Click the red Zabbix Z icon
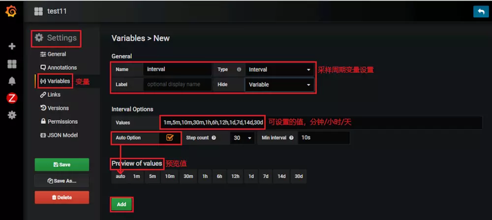The height and width of the screenshot is (220, 492). point(12,98)
